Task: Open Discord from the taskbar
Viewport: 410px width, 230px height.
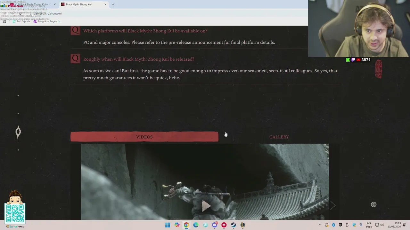Action: [215, 225]
